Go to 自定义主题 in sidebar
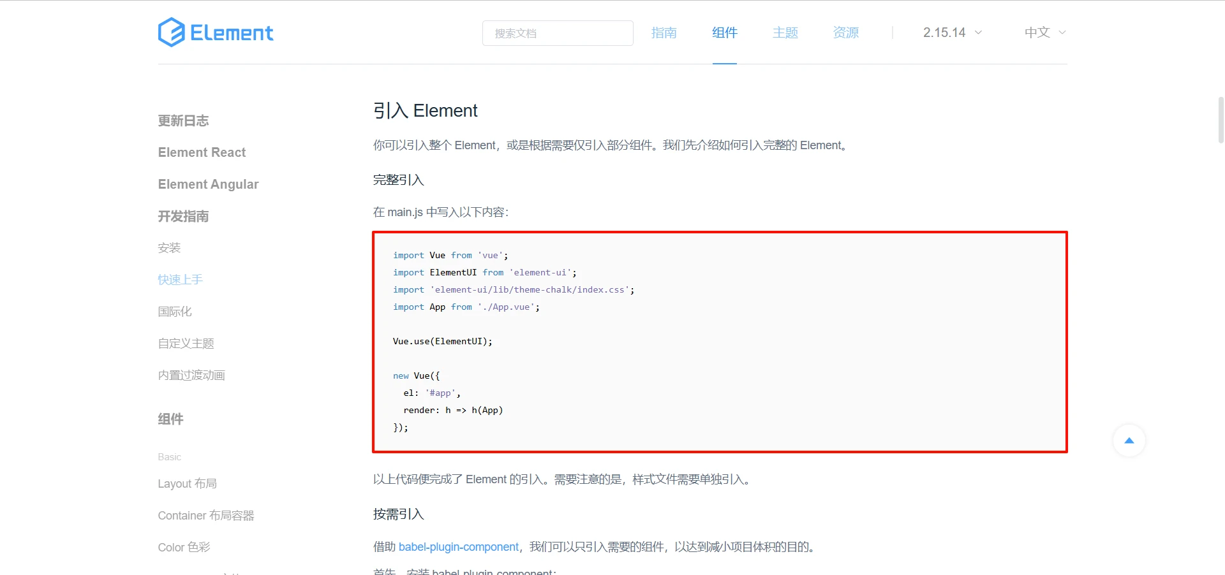 tap(186, 344)
